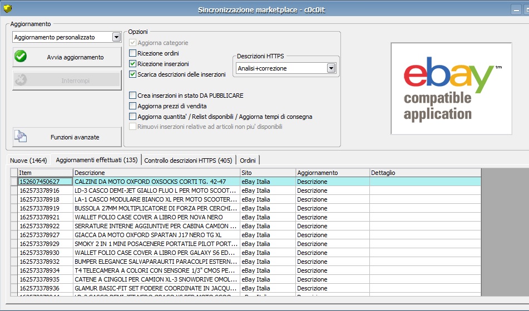Enable Aggiorna prezzi di vendita
This screenshot has width=529, height=311.
coord(132,106)
